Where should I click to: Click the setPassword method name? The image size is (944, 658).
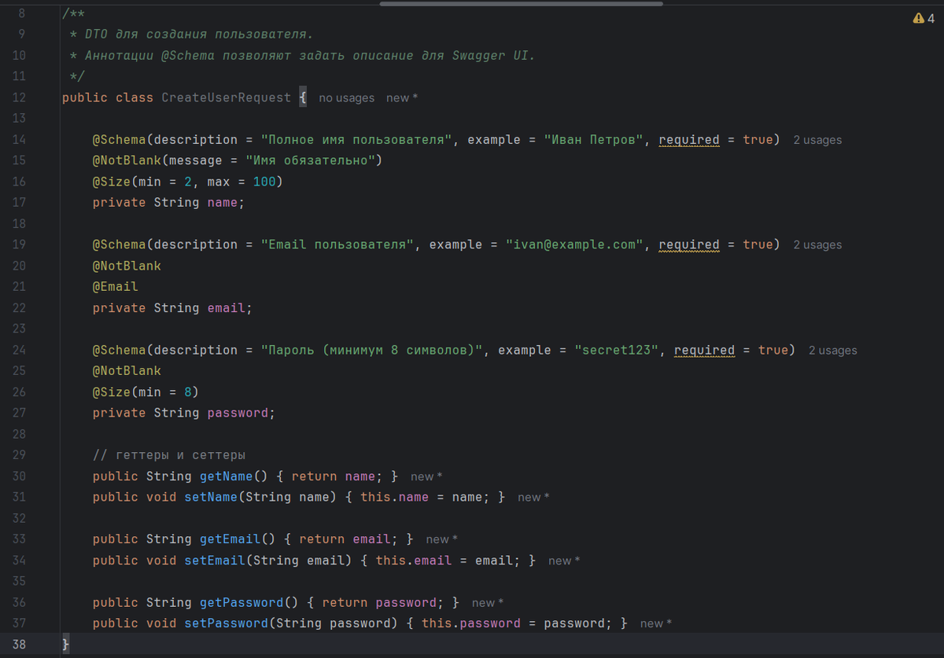[x=227, y=623]
